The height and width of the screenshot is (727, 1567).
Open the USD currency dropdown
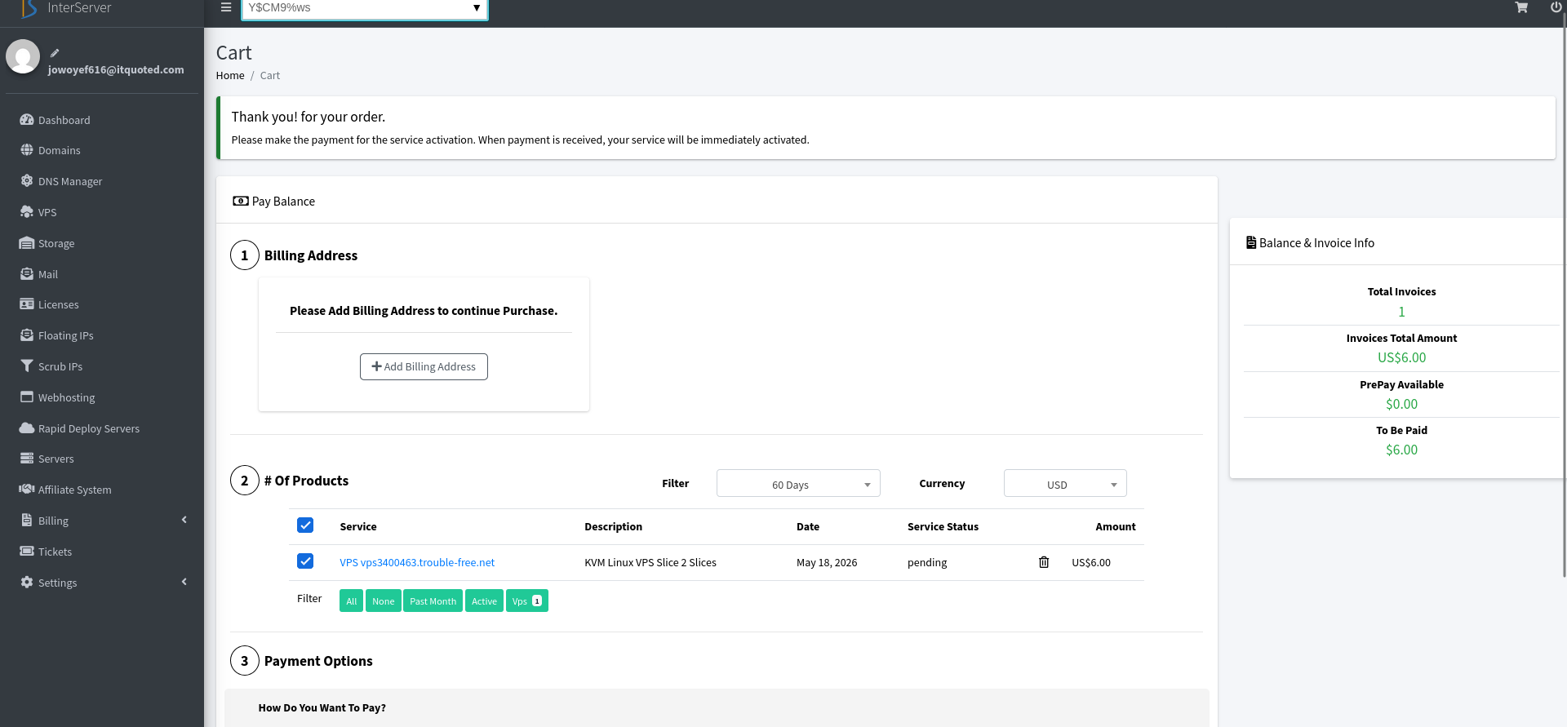[x=1065, y=484]
